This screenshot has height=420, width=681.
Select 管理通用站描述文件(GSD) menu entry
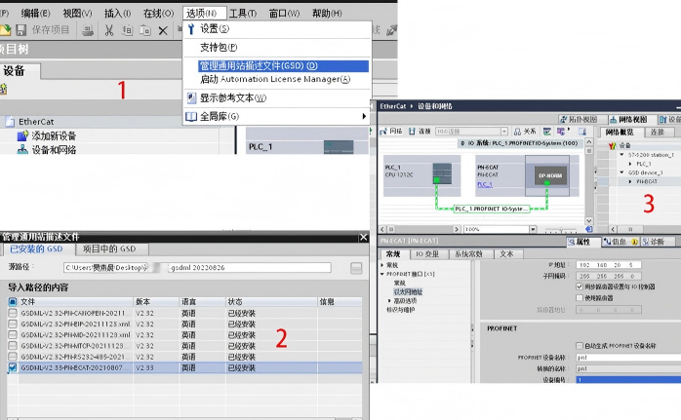coord(283,66)
